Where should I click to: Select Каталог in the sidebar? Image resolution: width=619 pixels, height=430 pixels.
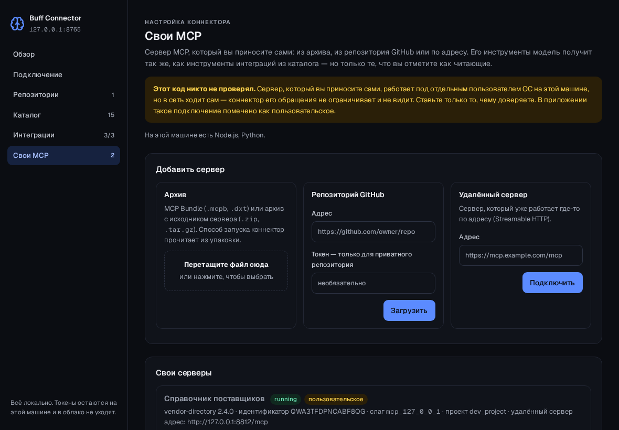coord(63,115)
